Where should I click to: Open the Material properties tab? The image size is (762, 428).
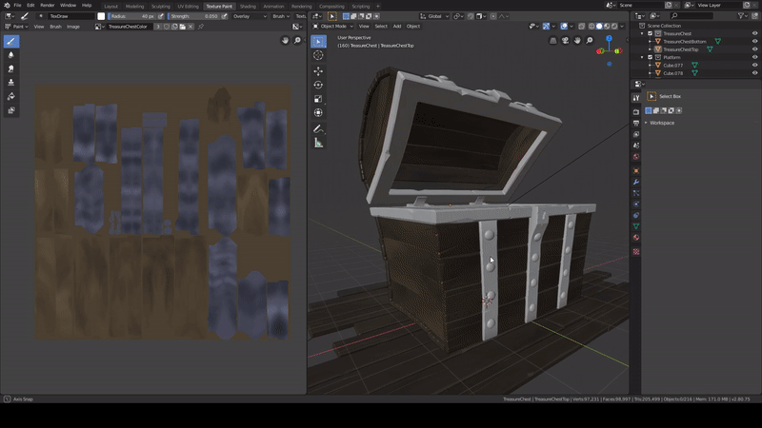[636, 238]
